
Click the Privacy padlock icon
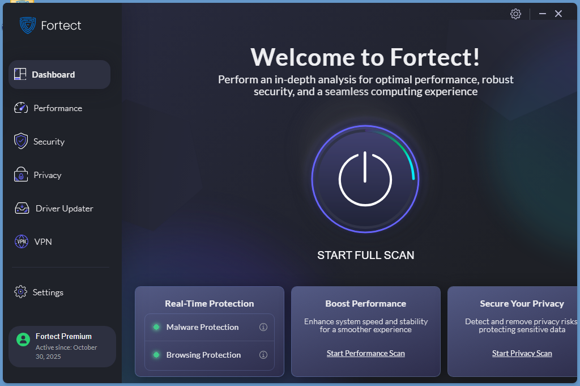pos(21,175)
